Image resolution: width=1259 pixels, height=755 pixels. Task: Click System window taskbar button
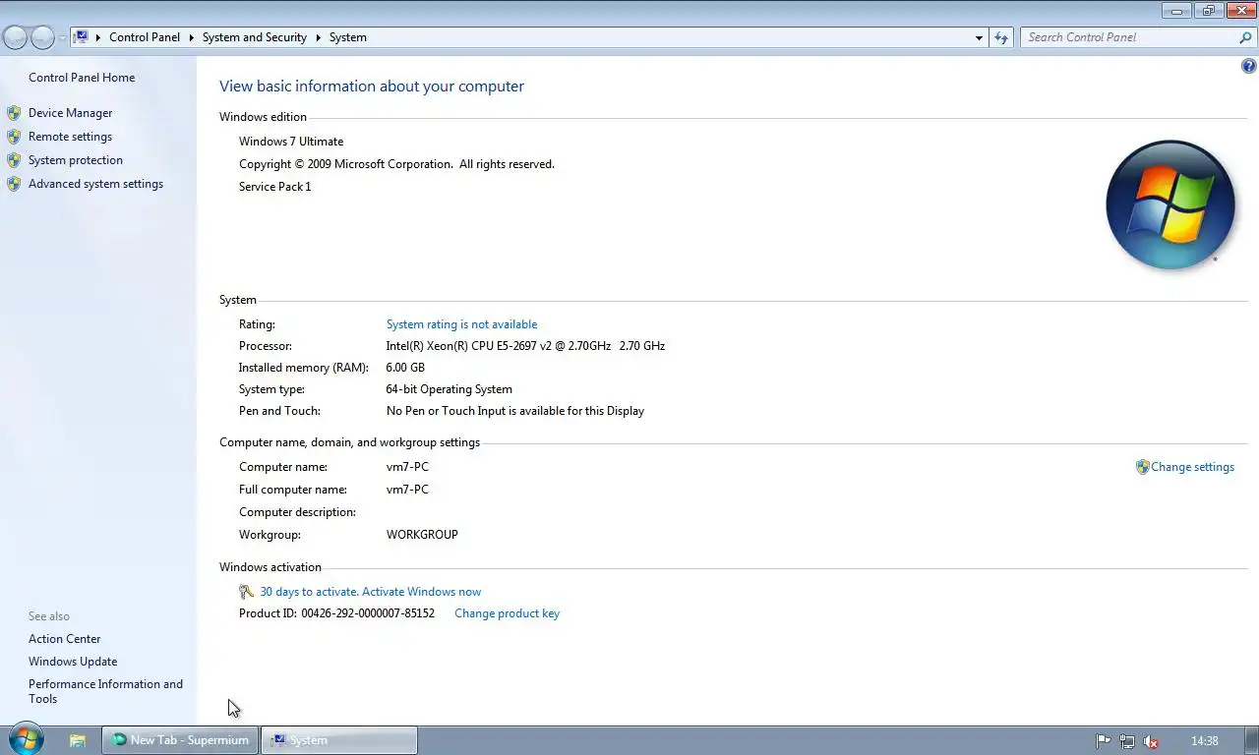pyautogui.click(x=339, y=740)
